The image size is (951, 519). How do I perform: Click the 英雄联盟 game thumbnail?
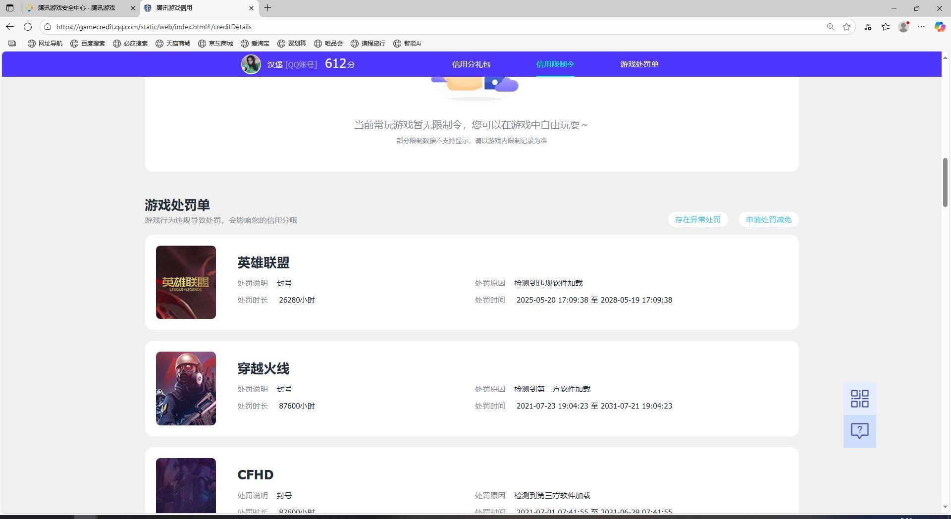(185, 282)
